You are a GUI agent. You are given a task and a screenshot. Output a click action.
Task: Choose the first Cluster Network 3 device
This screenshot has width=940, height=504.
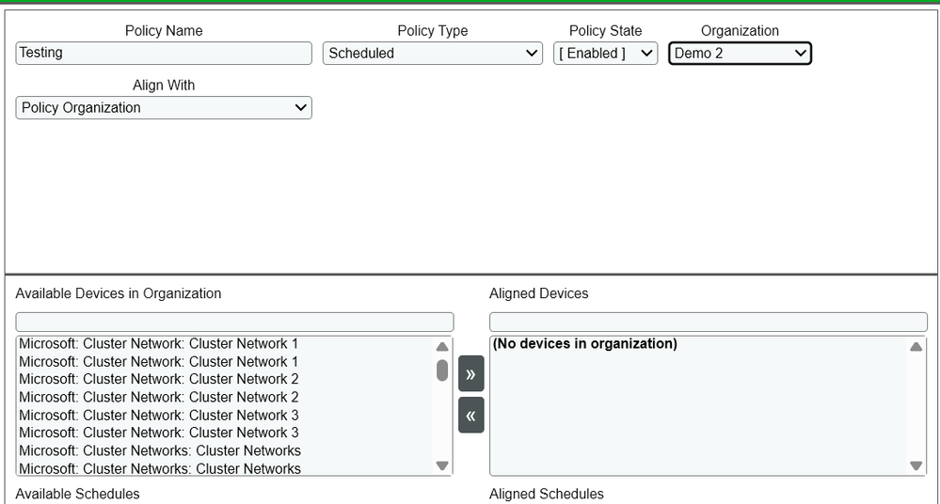[x=159, y=416]
